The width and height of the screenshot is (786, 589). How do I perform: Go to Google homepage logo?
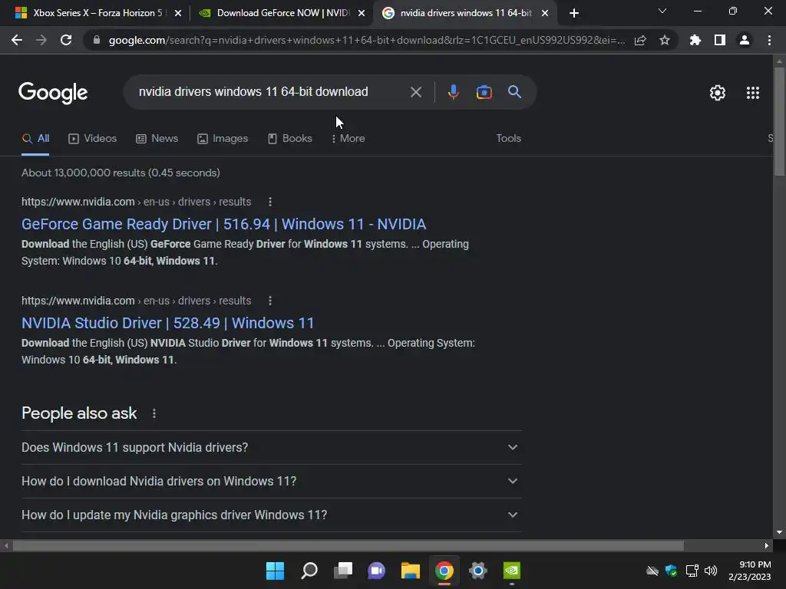(53, 93)
